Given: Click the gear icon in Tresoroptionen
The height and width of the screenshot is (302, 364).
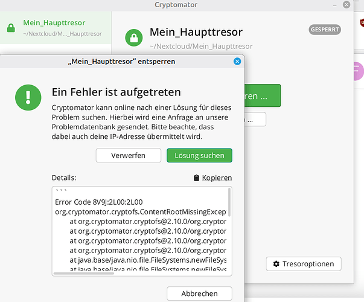Looking at the screenshot, I should [x=276, y=264].
